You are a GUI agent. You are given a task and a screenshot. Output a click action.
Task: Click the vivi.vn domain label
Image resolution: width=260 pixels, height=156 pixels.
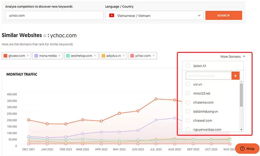coord(198,84)
